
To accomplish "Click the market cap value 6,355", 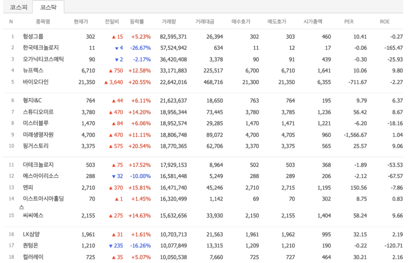I will (x=324, y=82).
